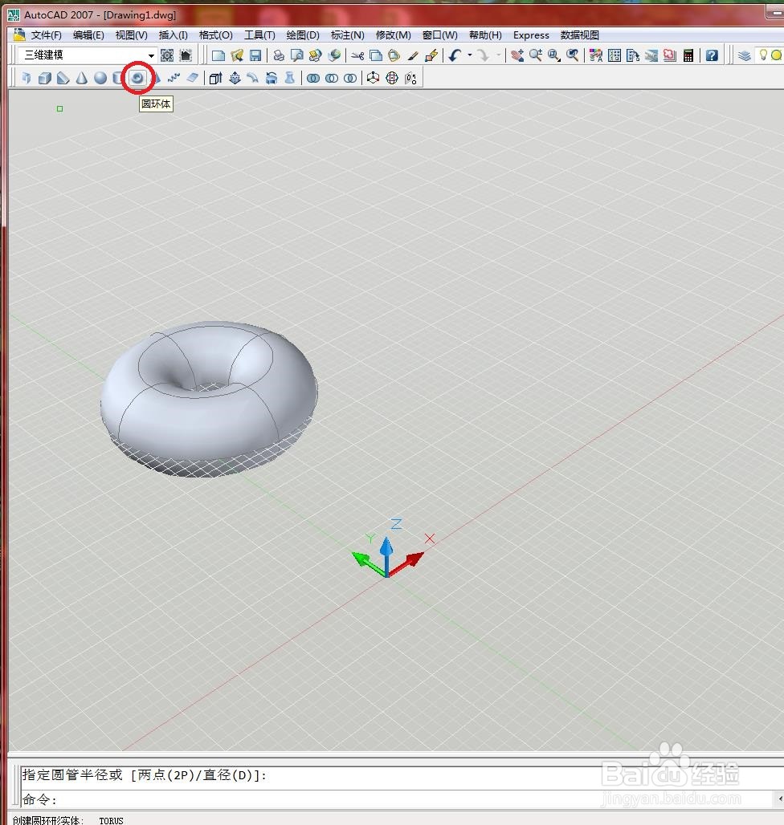Open Workspace Settings gear icon
This screenshot has width=784, height=825.
tap(167, 55)
